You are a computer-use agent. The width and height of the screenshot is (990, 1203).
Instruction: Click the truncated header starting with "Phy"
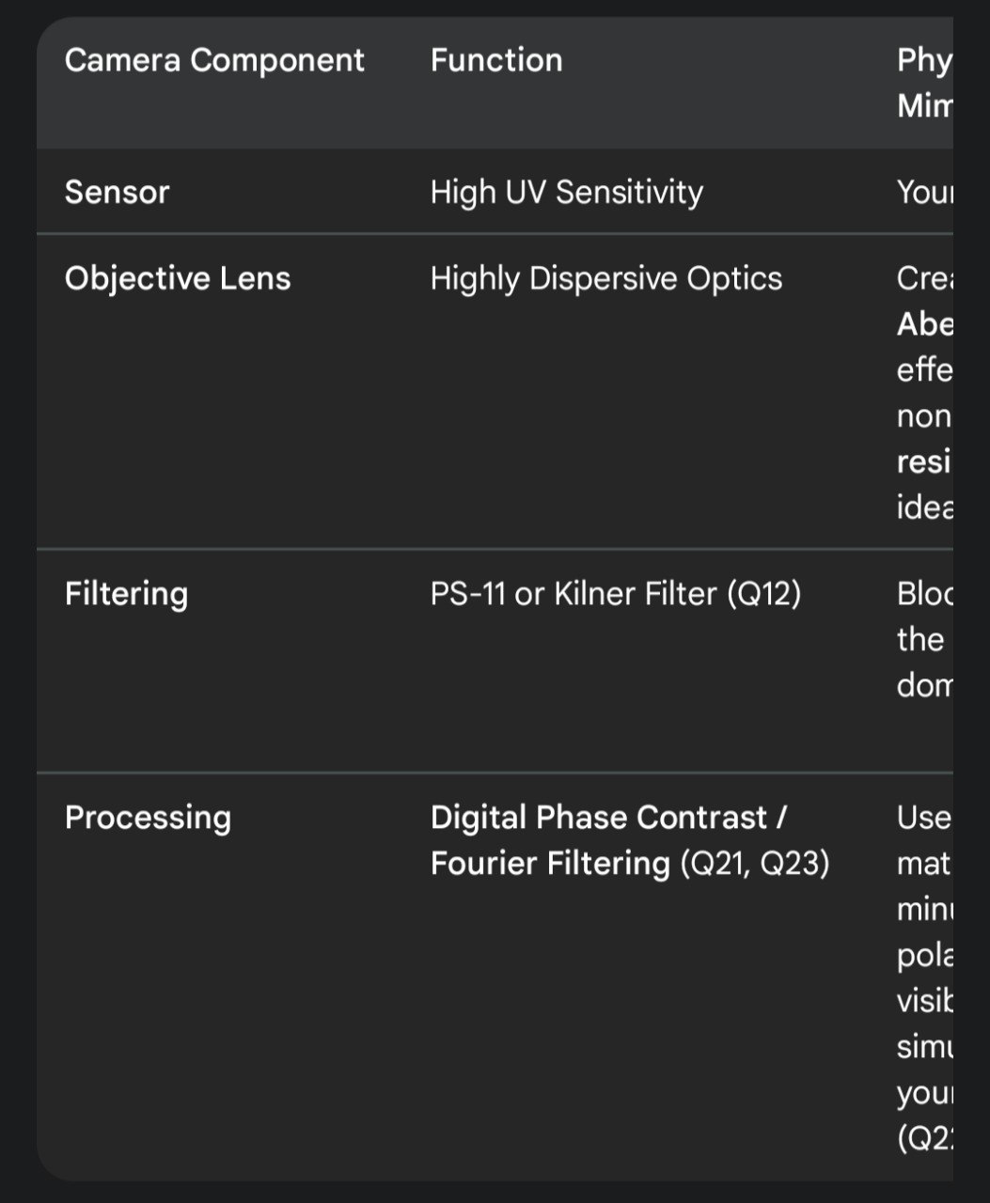924,60
